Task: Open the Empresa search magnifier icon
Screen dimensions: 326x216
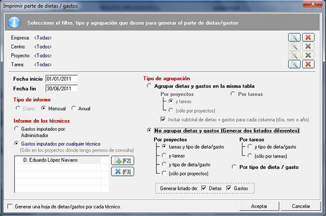Action: pyautogui.click(x=294, y=37)
